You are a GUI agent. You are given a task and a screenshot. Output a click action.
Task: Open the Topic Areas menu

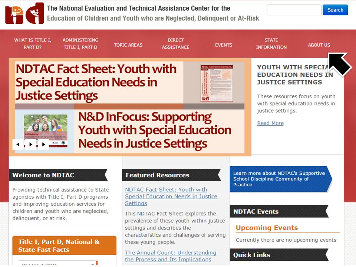pyautogui.click(x=128, y=45)
